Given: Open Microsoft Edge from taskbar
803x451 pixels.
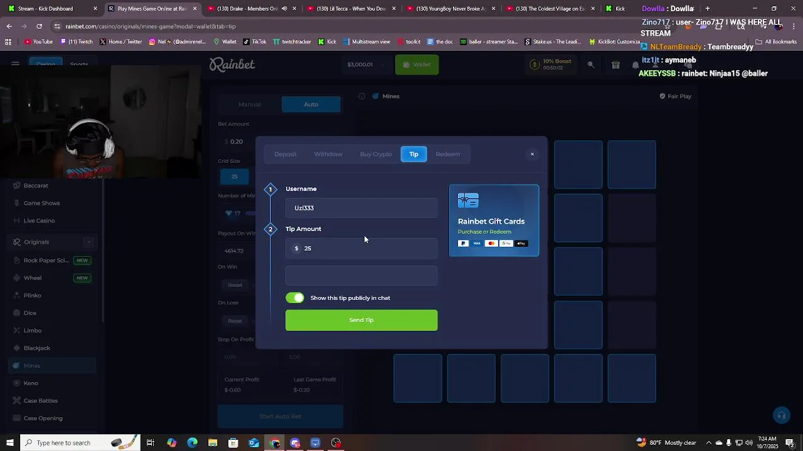Looking at the screenshot, I should pyautogui.click(x=192, y=443).
